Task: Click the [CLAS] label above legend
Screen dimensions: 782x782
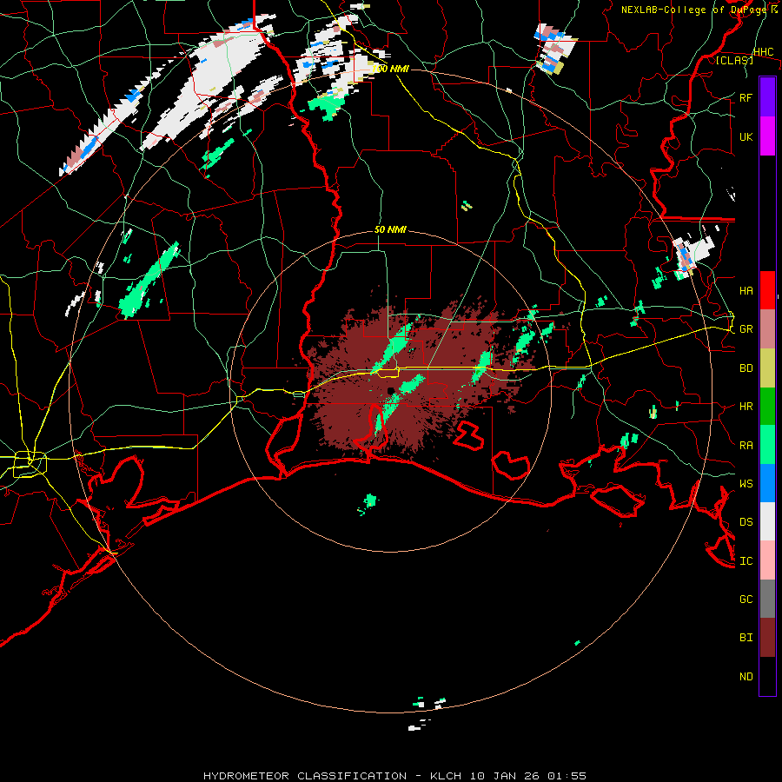Action: 734,60
